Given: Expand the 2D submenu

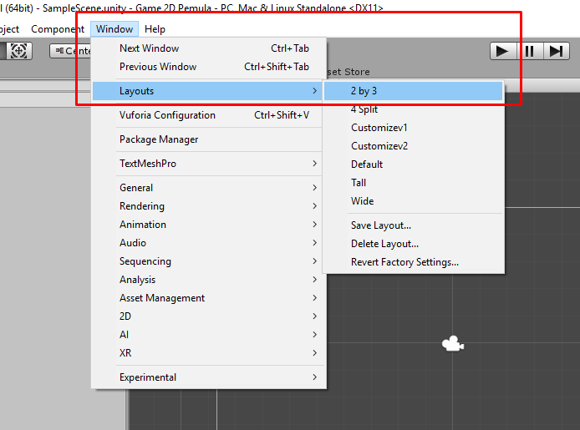Looking at the screenshot, I should point(209,316).
